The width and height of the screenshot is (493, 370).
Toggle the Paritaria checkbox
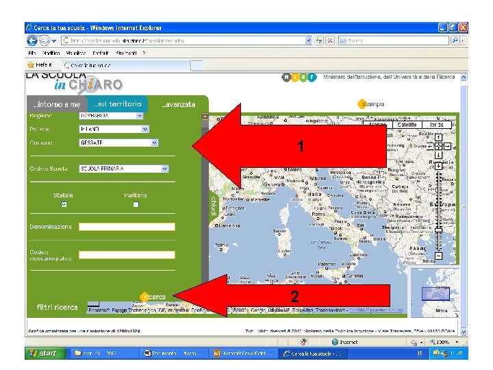tap(136, 204)
